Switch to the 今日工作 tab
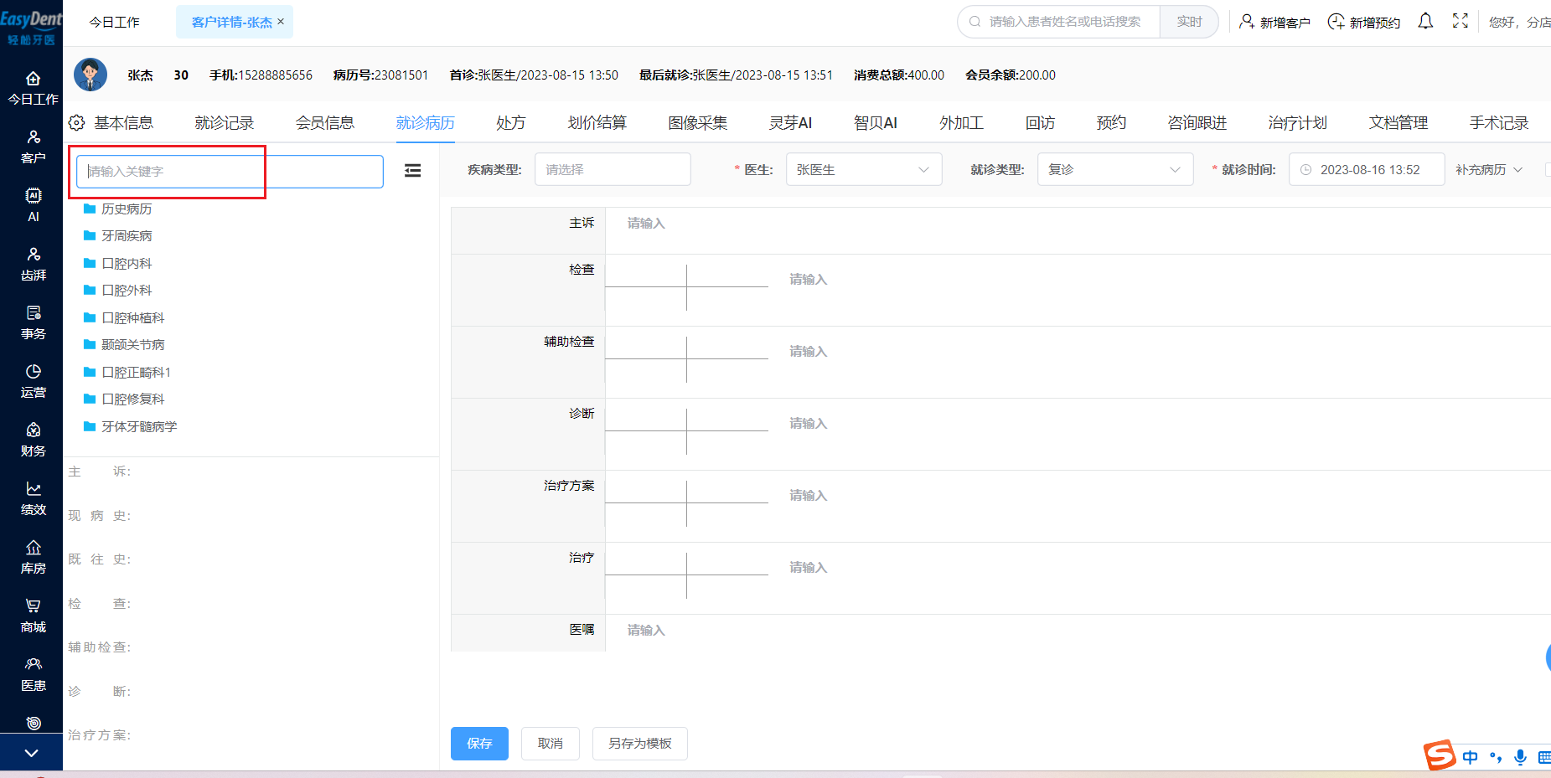 [x=115, y=23]
